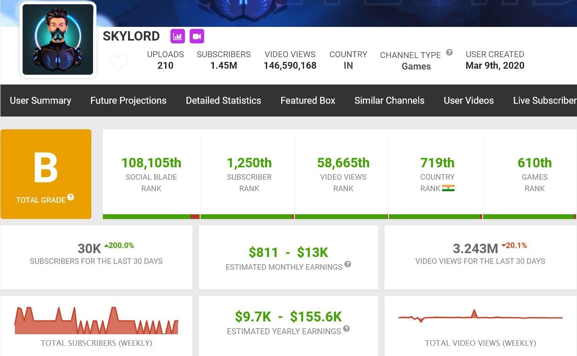Open the Live Subscriber tab
577x356 pixels.
[x=544, y=100]
